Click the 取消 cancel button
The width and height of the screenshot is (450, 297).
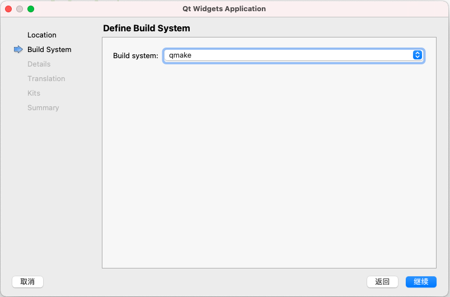click(x=27, y=282)
